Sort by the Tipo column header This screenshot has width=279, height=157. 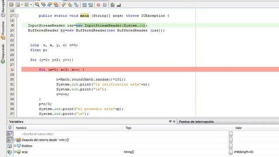pos(178,128)
